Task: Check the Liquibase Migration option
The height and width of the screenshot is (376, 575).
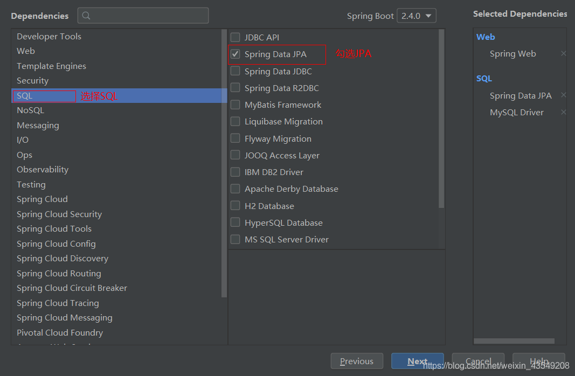Action: coord(235,121)
